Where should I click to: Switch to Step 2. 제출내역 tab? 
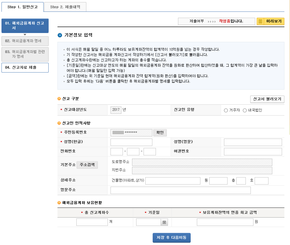pos(65,7)
